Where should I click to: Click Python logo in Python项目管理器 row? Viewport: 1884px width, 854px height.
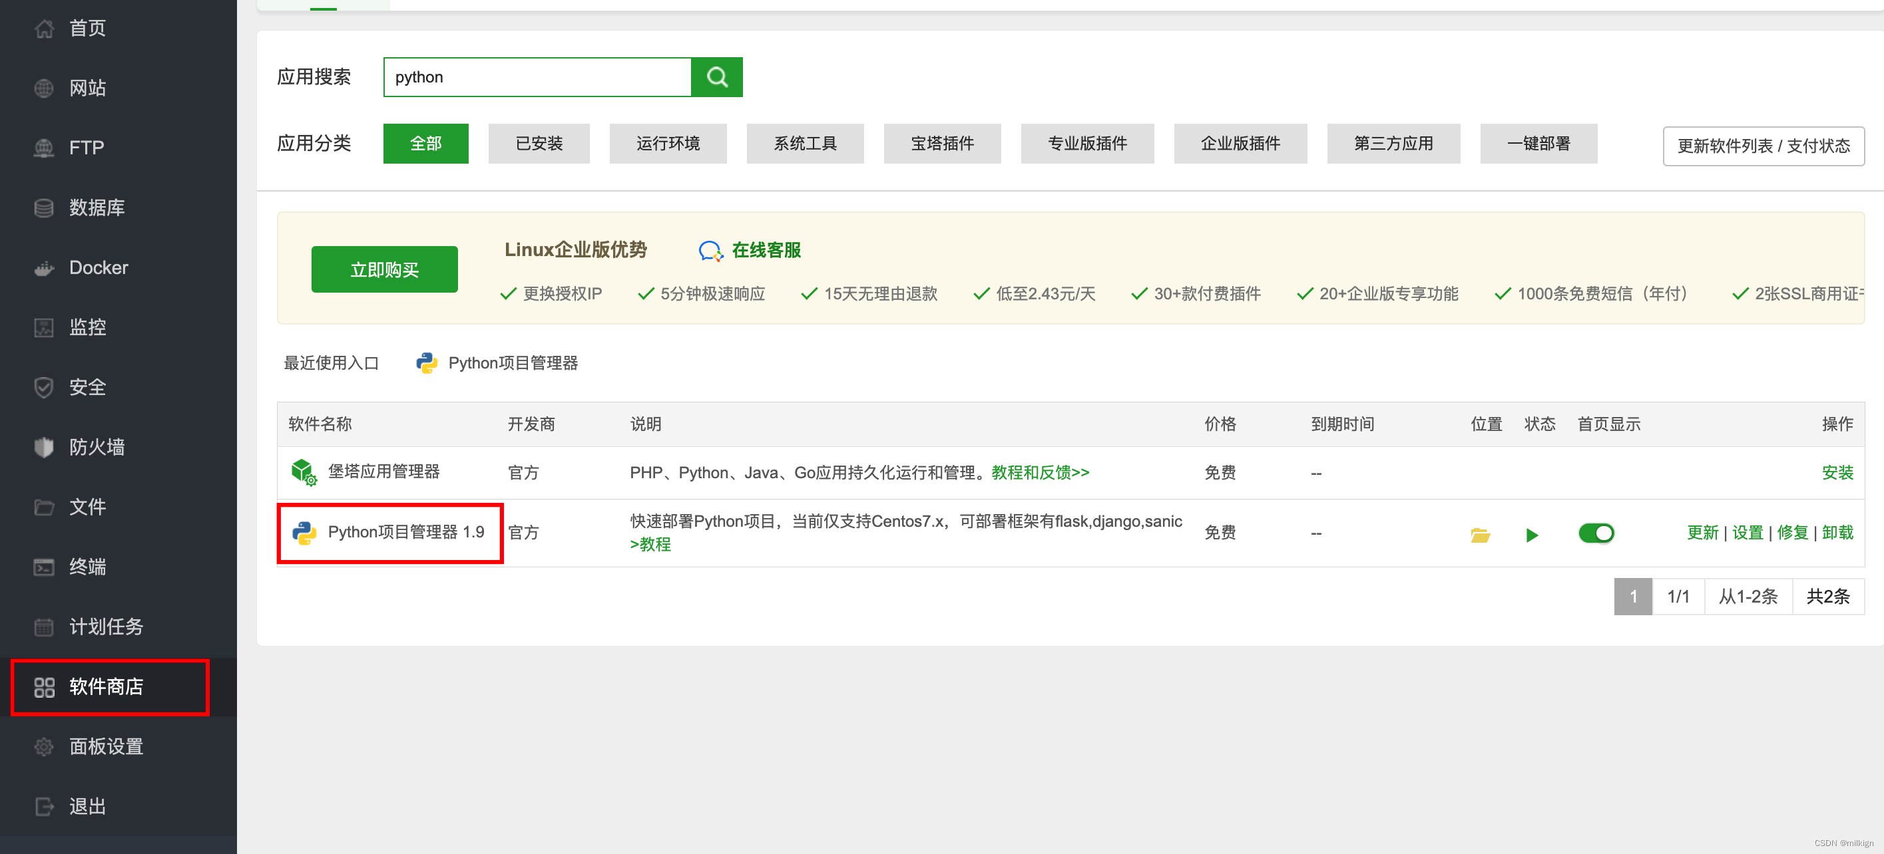click(x=304, y=533)
